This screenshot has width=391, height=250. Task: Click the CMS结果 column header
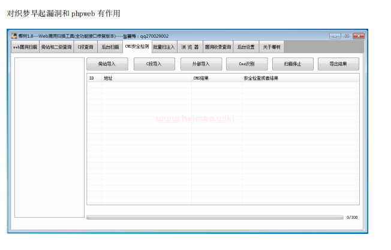[x=201, y=78]
